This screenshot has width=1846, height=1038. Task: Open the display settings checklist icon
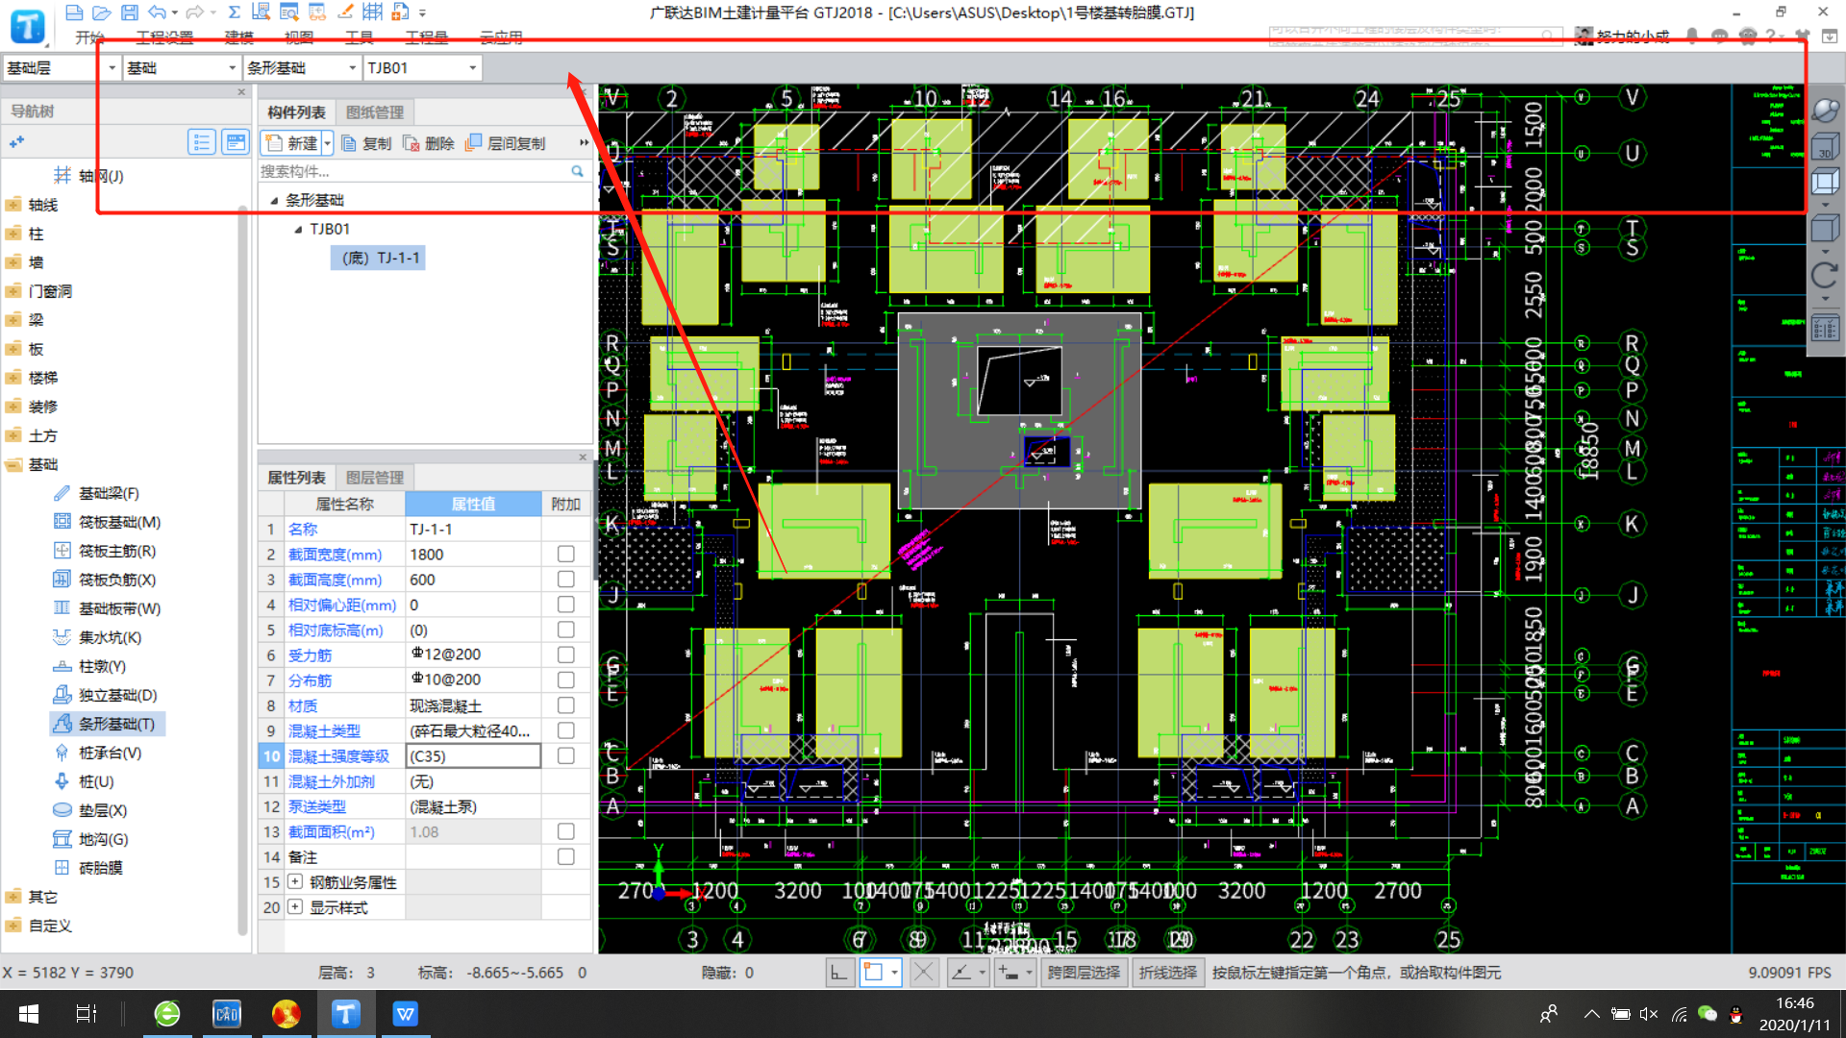pos(1825,330)
